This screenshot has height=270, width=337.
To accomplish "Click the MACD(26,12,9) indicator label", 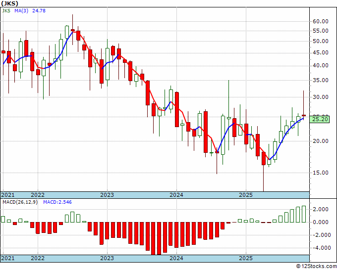I will coord(20,202).
